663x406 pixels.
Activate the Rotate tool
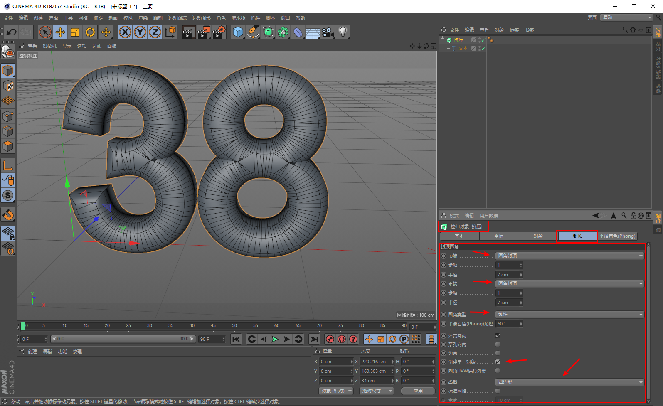click(90, 32)
